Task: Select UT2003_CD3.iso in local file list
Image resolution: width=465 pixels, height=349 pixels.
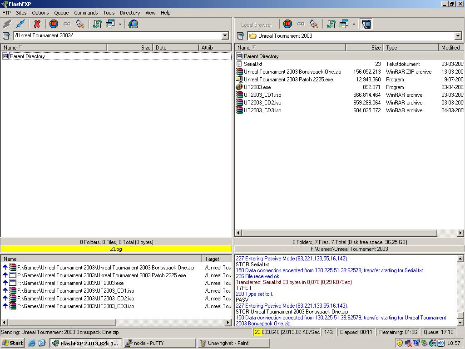Action: [349, 110]
